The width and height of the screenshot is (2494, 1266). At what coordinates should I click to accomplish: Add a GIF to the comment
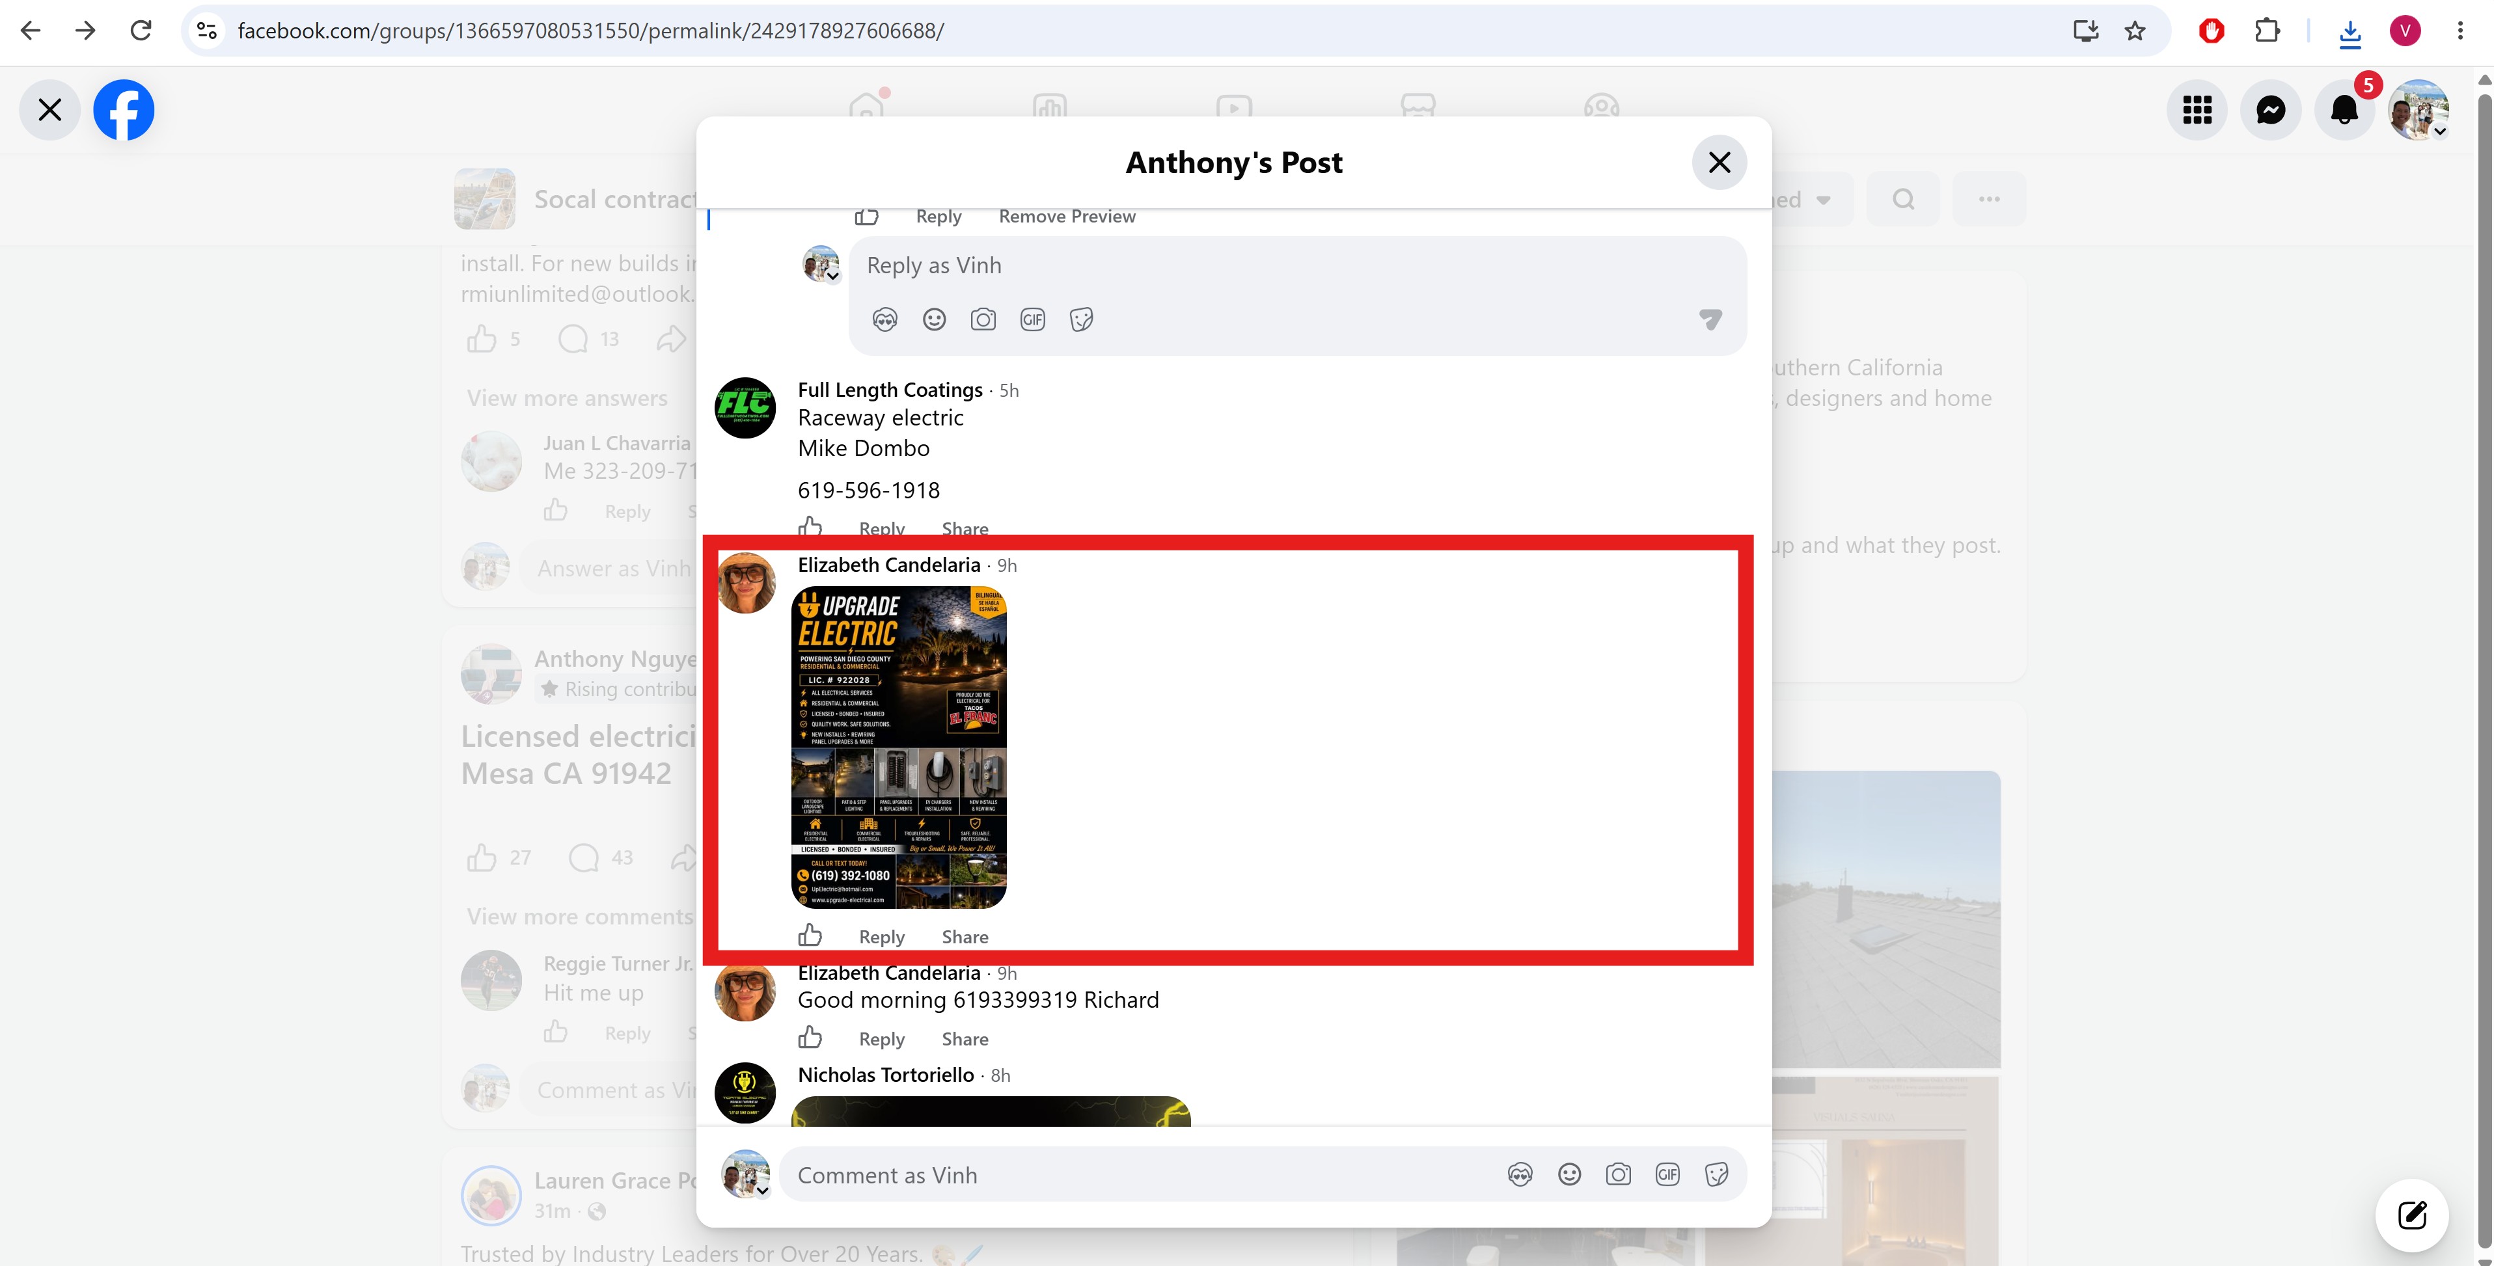pos(1667,1175)
